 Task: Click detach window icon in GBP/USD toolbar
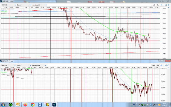tap(168, 65)
